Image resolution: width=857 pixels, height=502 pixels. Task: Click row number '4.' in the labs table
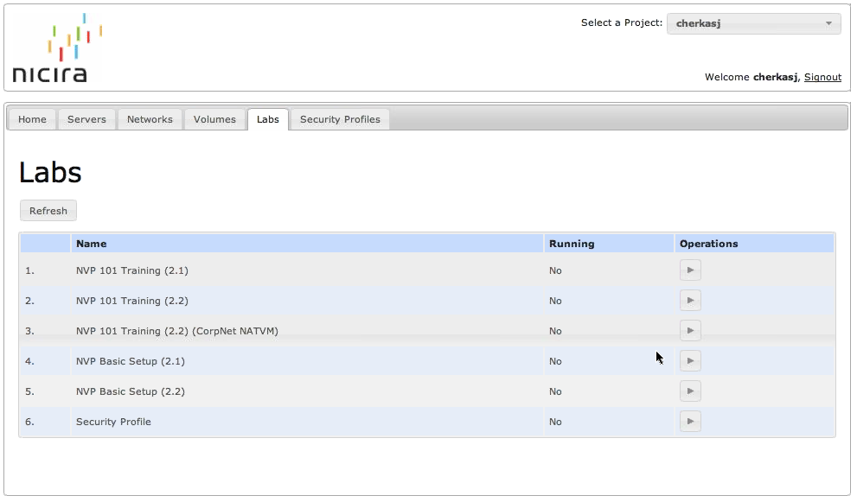(29, 361)
